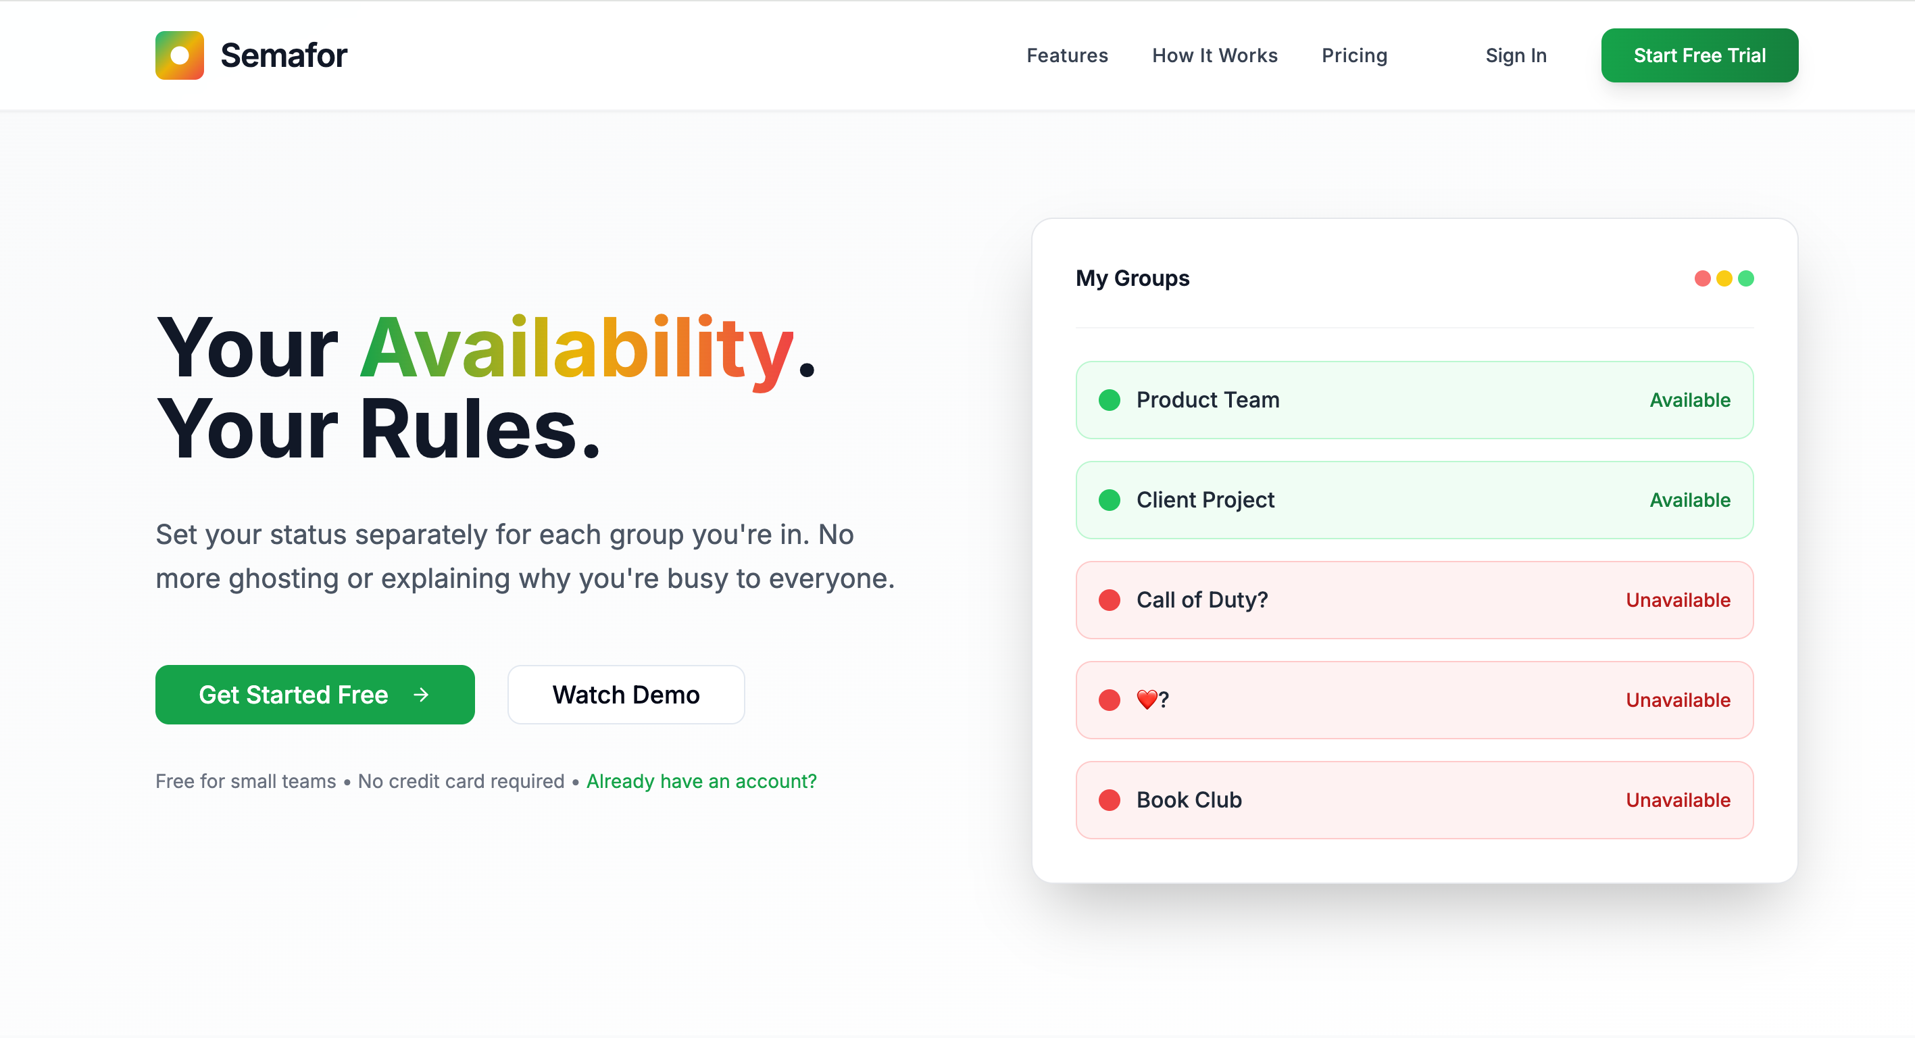Click the red status dot for Call of Duty
Viewport: 1915px width, 1038px height.
click(1109, 600)
